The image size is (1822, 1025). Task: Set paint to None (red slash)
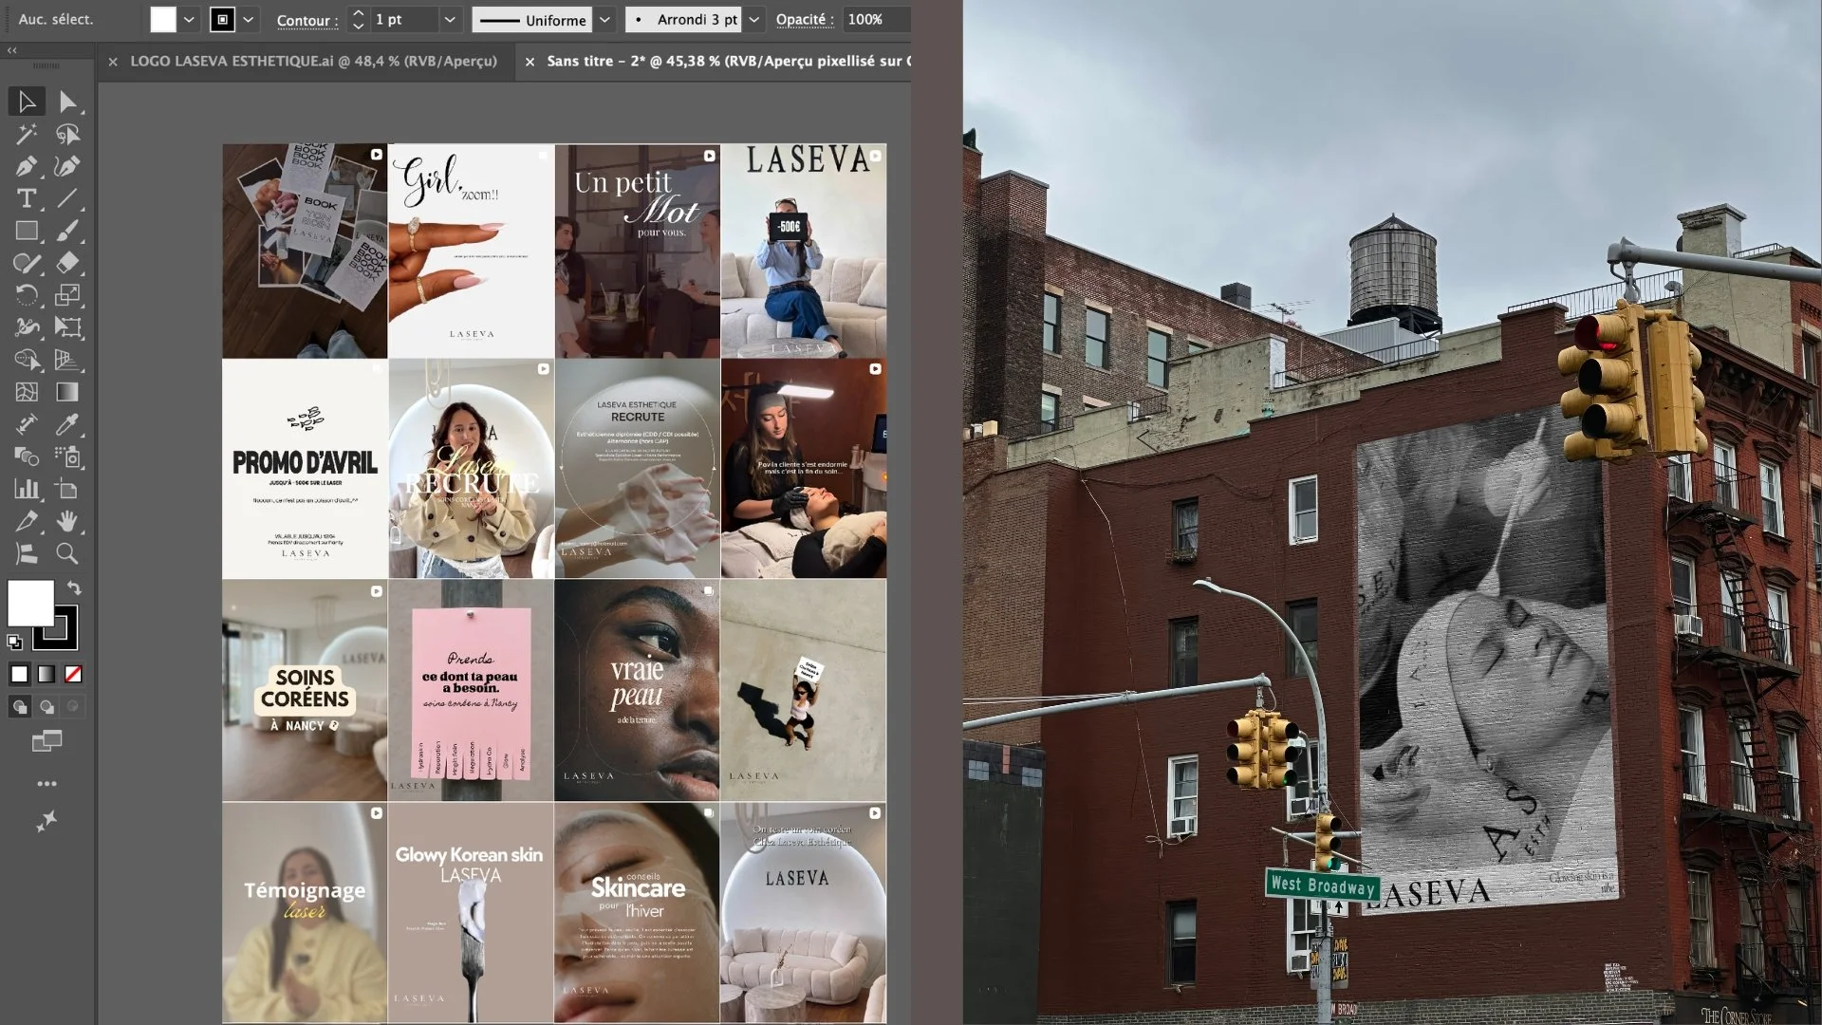pos(73,674)
